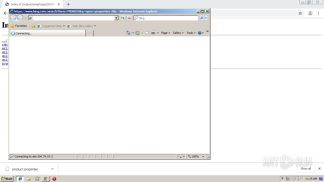This screenshot has width=324, height=182.
Task: Show all downloads in Chrome
Action: click(x=306, y=169)
